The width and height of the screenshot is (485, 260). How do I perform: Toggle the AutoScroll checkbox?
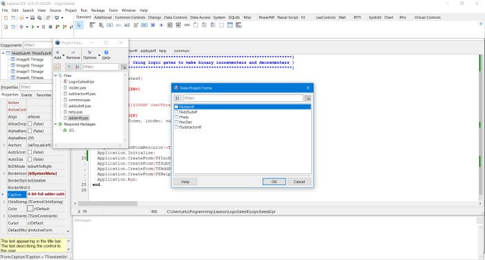point(30,152)
